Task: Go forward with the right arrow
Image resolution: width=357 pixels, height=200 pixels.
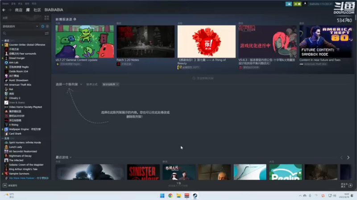Action: click(x=10, y=10)
